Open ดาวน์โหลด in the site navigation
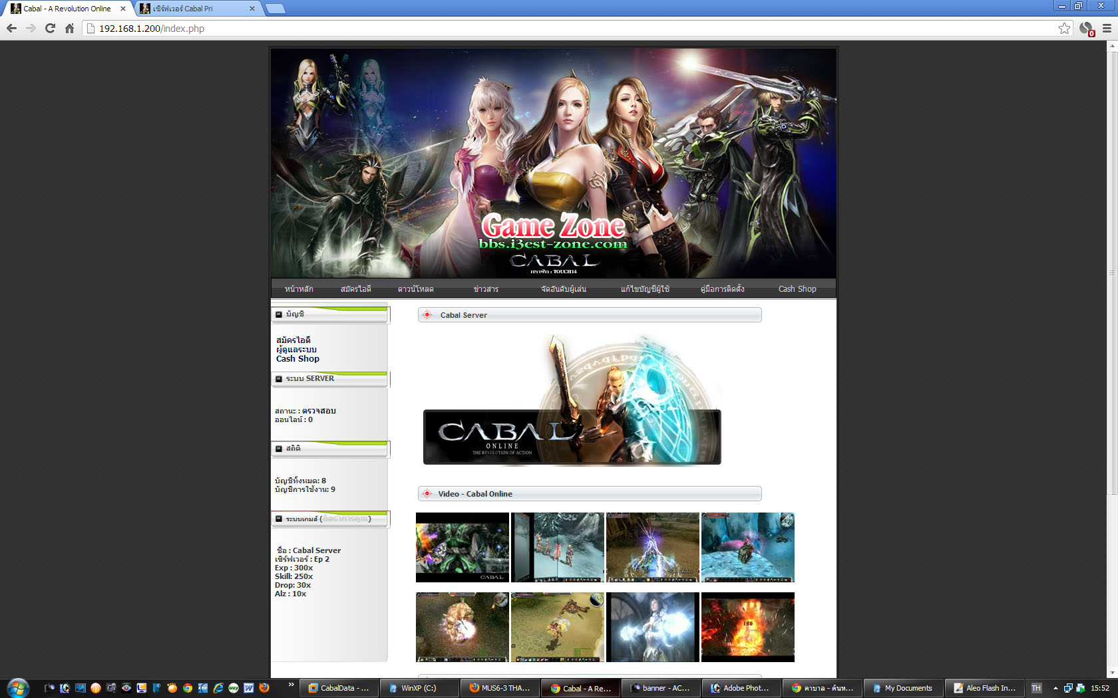 pyautogui.click(x=416, y=289)
